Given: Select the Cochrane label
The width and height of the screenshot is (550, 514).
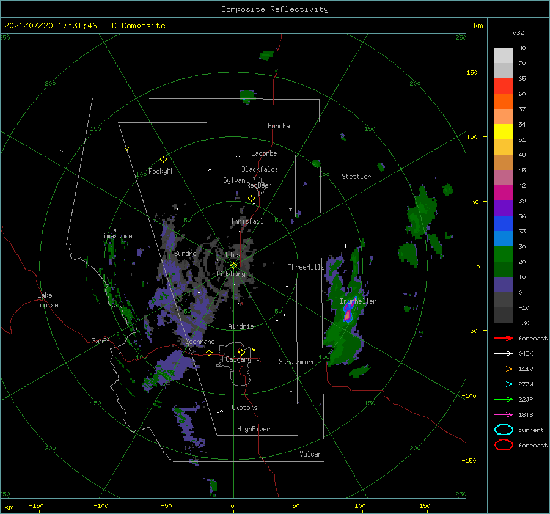Looking at the screenshot, I should (x=200, y=342).
